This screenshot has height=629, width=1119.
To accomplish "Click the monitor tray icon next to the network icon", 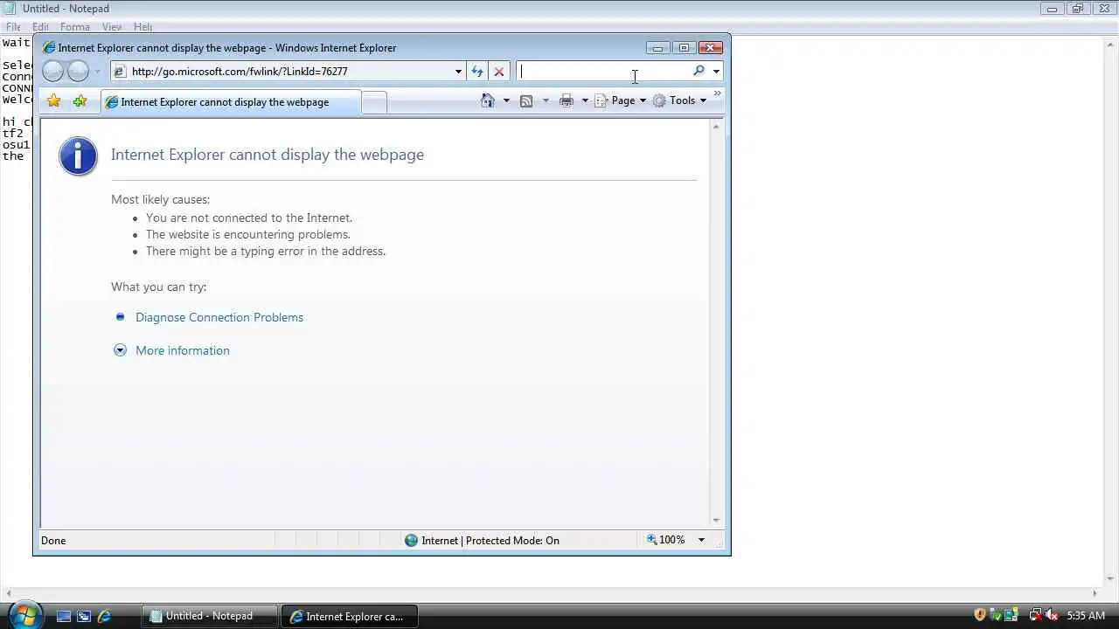I will [x=1011, y=615].
